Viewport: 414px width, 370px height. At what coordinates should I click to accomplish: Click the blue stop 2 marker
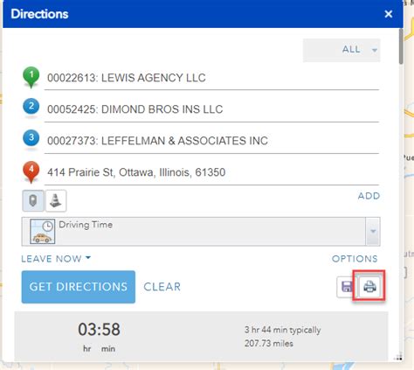click(x=31, y=107)
